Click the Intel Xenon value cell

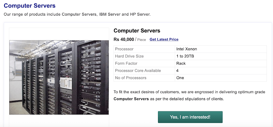(x=221, y=49)
